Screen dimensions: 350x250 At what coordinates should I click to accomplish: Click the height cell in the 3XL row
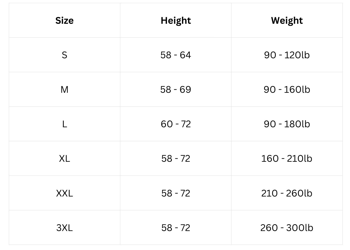pyautogui.click(x=176, y=228)
